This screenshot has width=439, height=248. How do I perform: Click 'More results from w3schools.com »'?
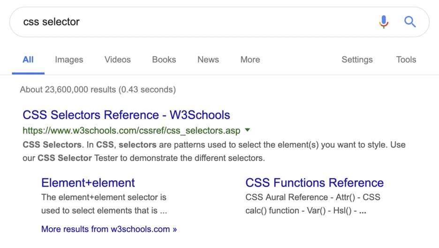pos(109,229)
